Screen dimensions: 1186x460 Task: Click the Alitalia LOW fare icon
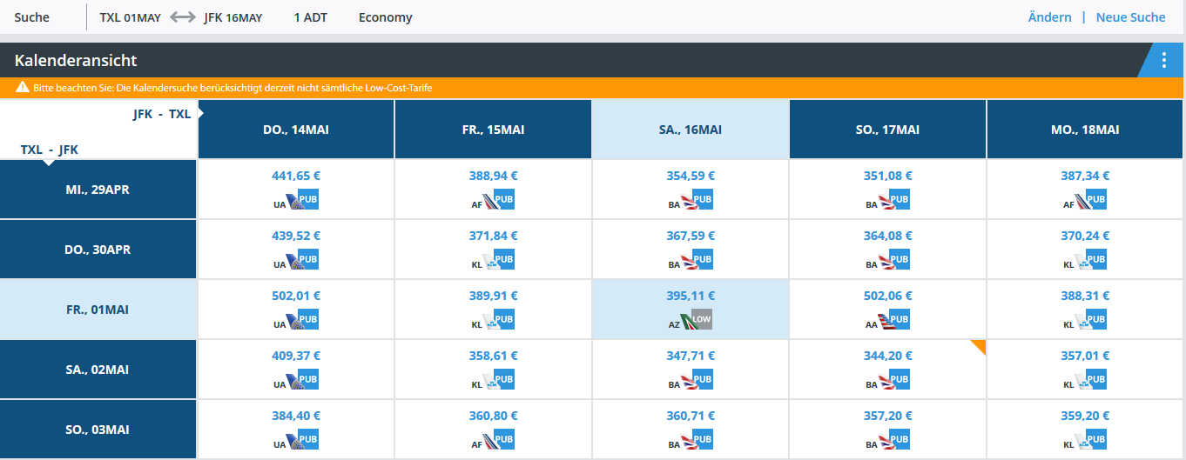[702, 319]
